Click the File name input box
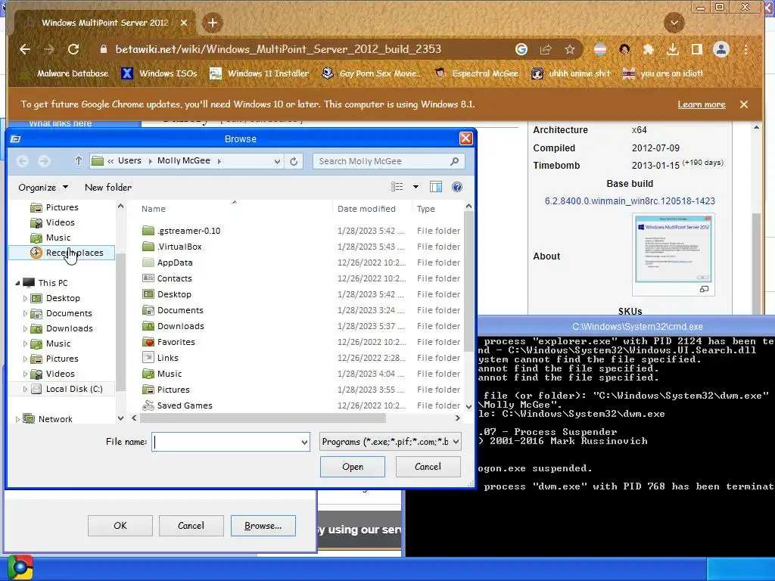 231,442
